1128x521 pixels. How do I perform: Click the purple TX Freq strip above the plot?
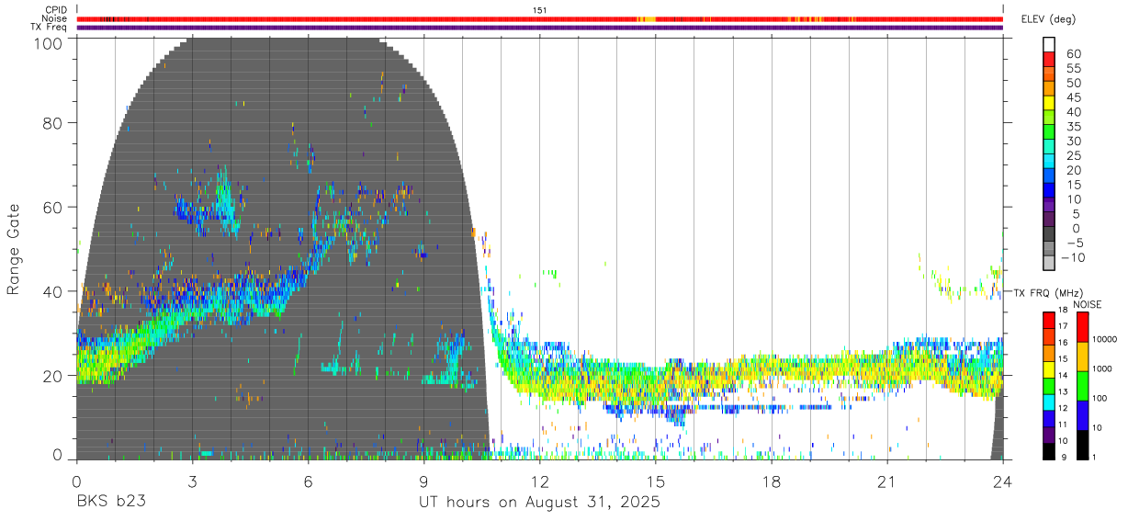click(539, 28)
